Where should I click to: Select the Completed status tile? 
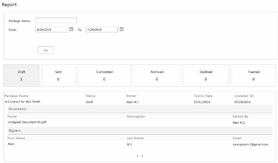tap(104, 76)
